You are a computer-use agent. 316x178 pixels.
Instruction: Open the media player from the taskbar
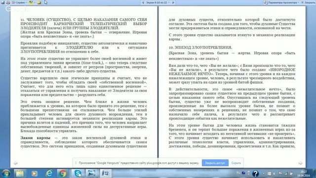pos(34,174)
